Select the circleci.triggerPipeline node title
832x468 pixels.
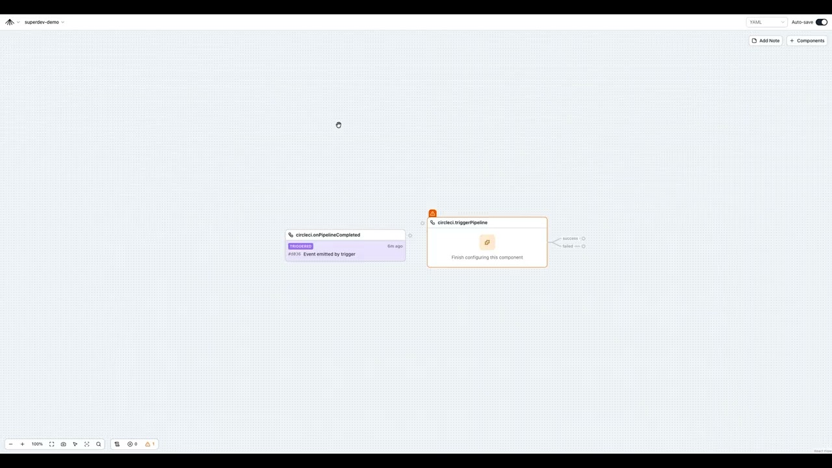tap(462, 222)
